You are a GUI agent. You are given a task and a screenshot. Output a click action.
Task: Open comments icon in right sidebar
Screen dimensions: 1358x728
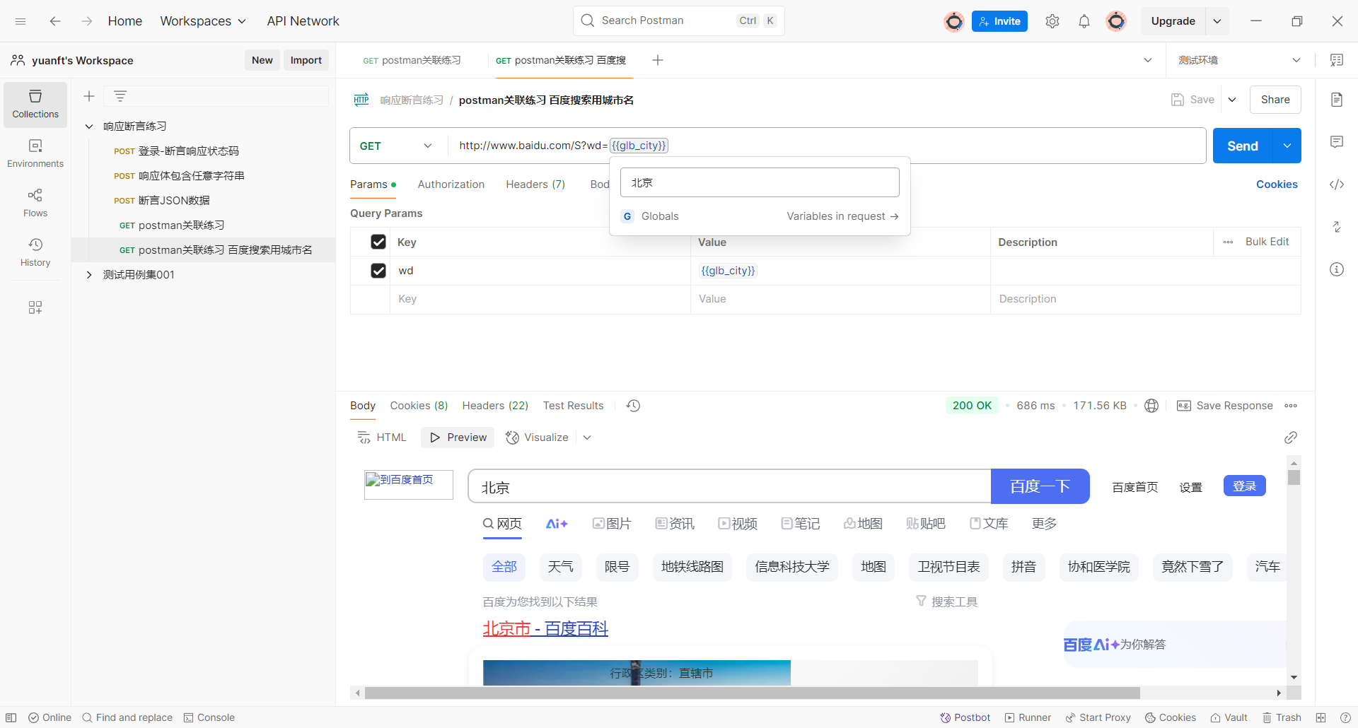[1337, 142]
